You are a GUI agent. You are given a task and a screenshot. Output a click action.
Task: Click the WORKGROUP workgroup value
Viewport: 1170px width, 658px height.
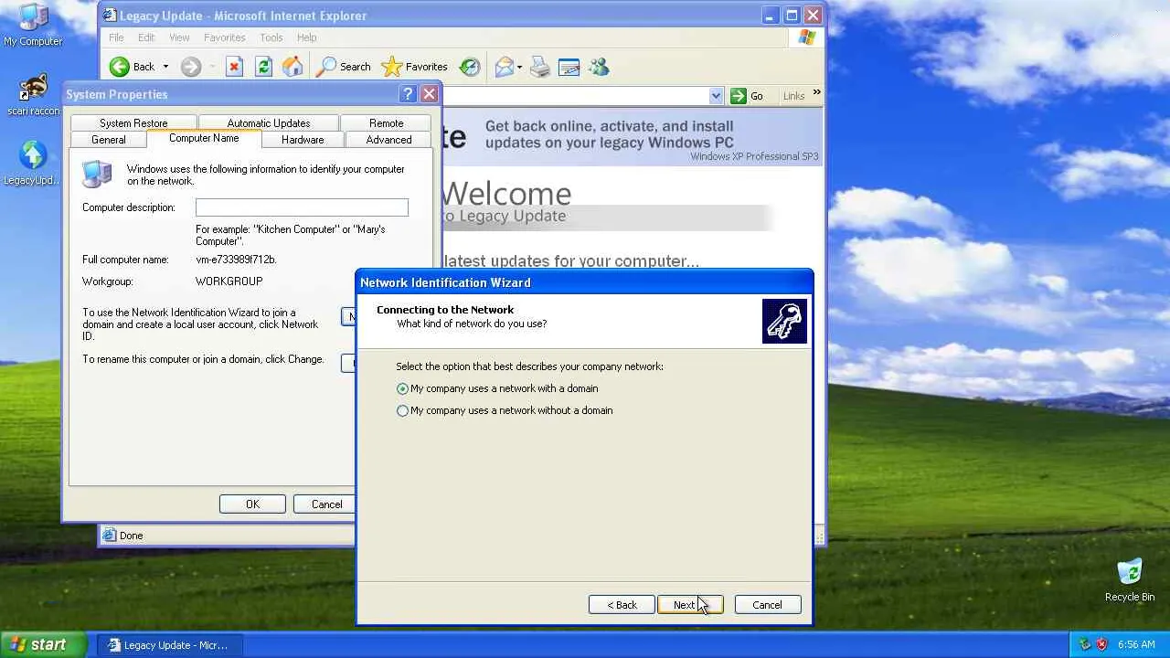tap(229, 281)
